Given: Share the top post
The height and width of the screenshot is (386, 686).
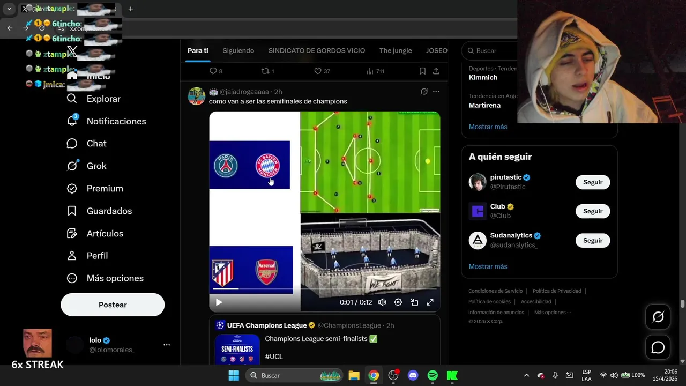Looking at the screenshot, I should pos(436,71).
